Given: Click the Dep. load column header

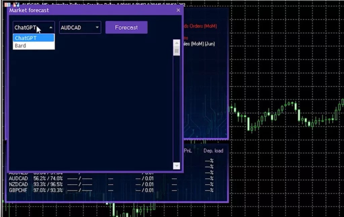Looking at the screenshot, I should pyautogui.click(x=213, y=151).
